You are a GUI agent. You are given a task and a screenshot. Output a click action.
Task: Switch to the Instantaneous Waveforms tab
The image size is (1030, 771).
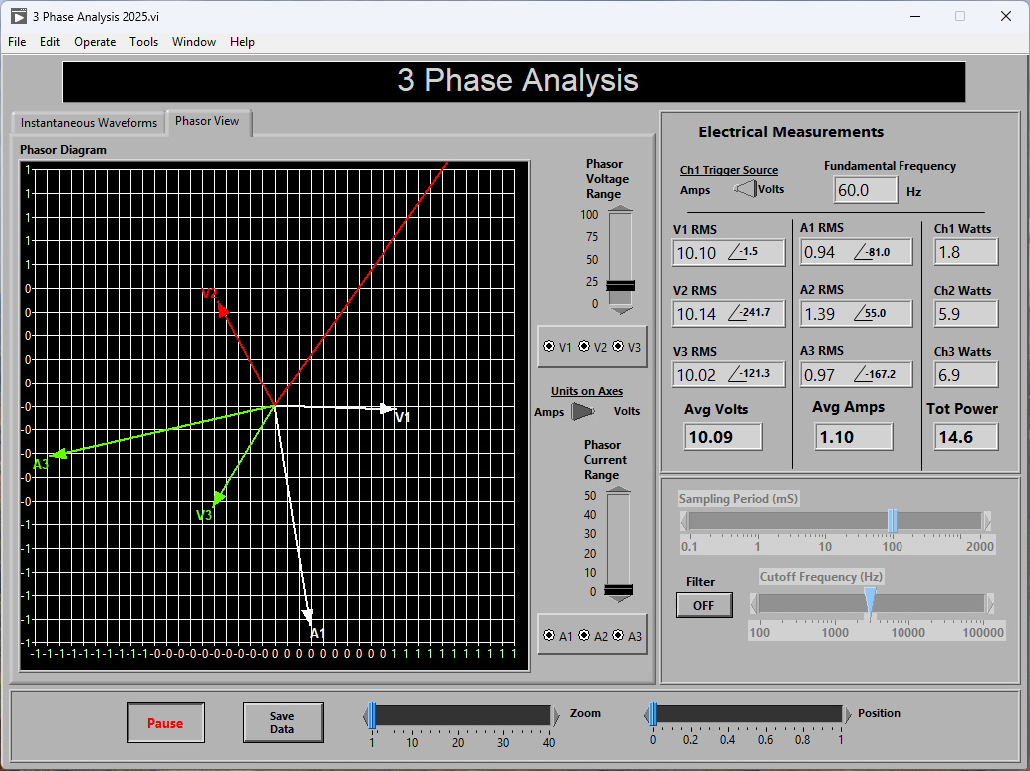(x=89, y=123)
